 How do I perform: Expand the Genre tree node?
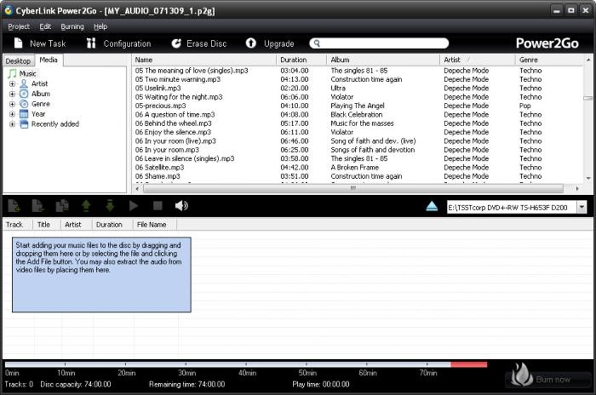point(12,104)
